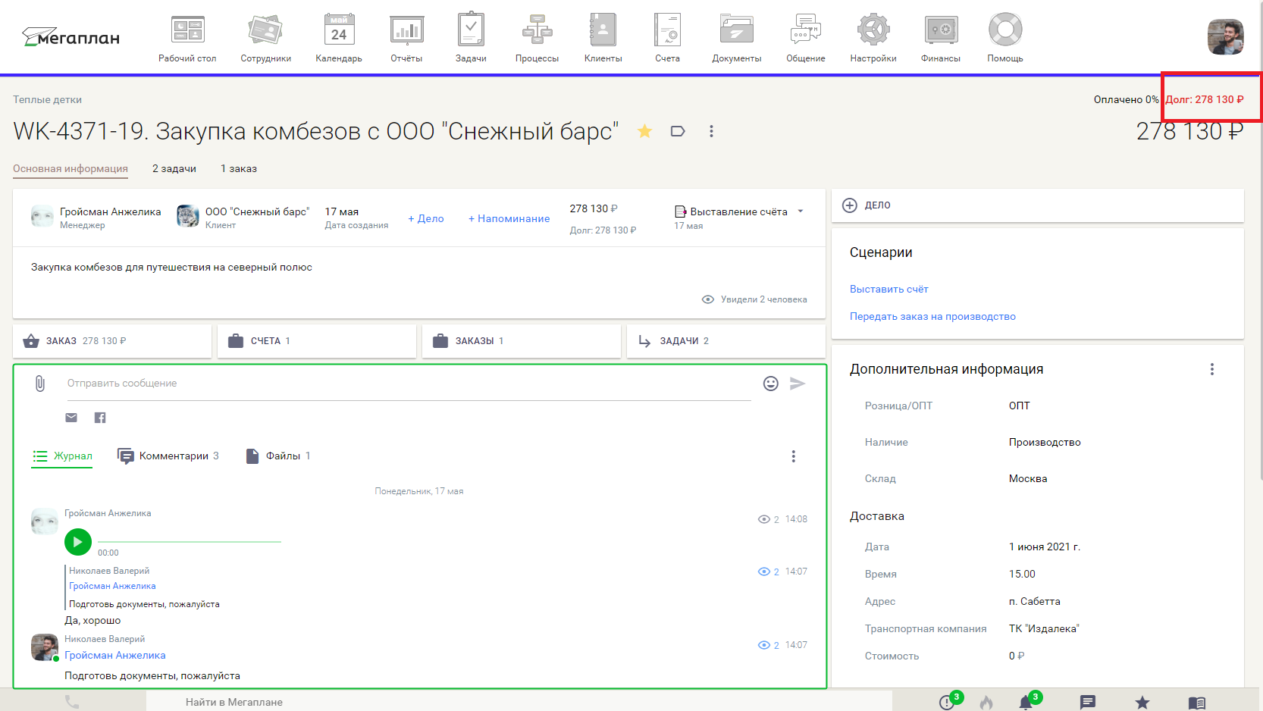Screen dimensions: 1263x711
Task: Focus the Найти в Мегаплане search field
Action: tap(519, 702)
